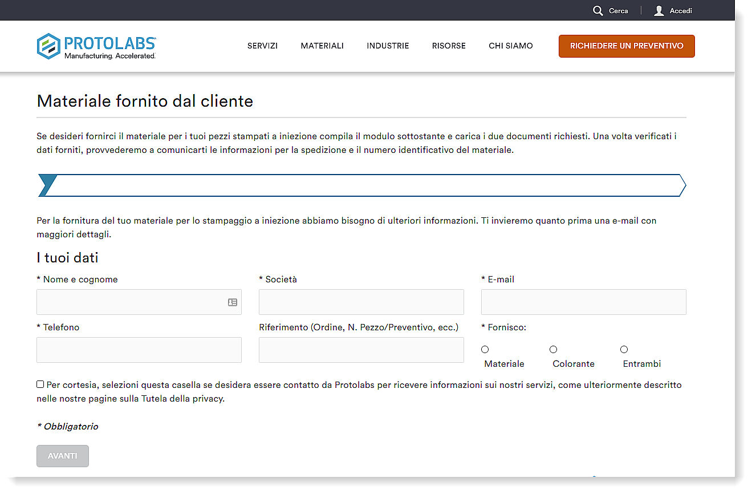Tick the Protolabs contact consent checkbox
This screenshot has height=494, width=752.
[x=40, y=384]
